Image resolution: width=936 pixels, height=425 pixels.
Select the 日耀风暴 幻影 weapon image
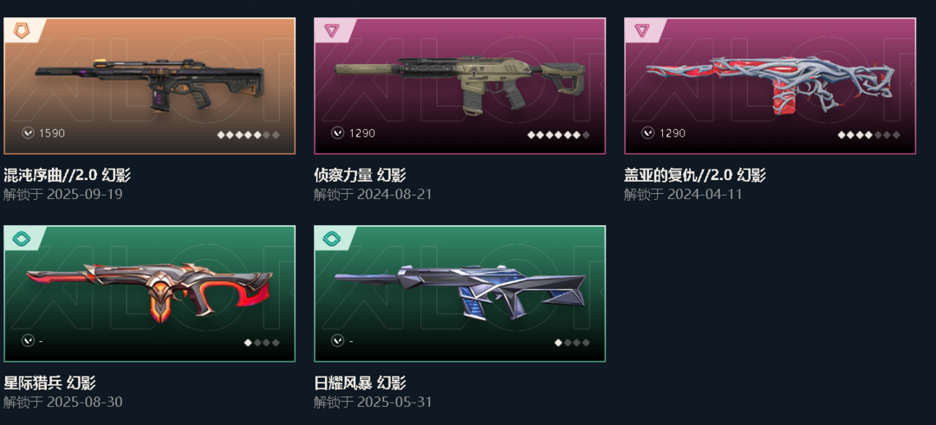(x=460, y=291)
